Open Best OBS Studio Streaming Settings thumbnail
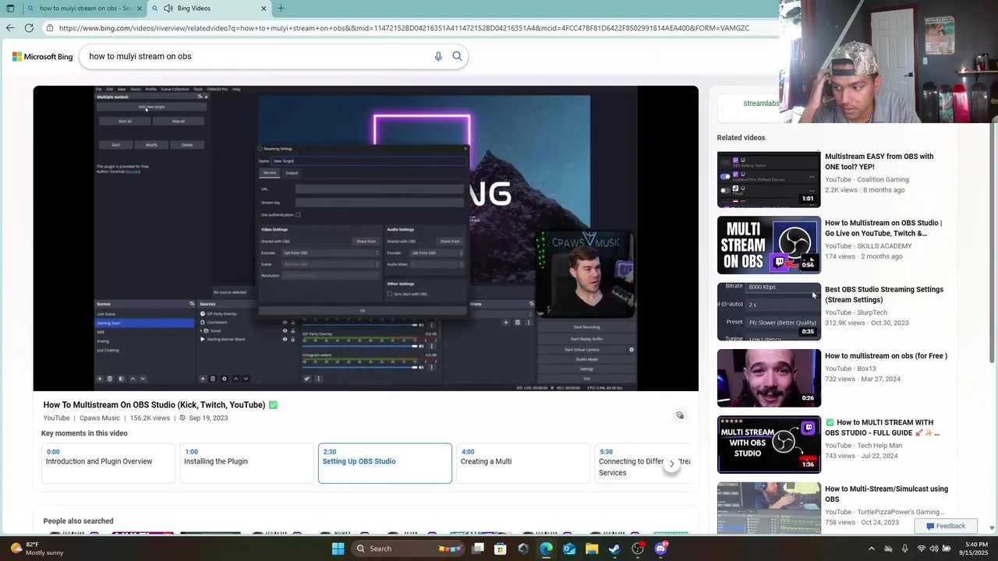 769,312
